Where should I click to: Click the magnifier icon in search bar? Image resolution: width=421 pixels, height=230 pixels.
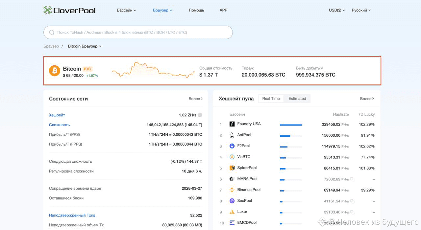pyautogui.click(x=52, y=33)
